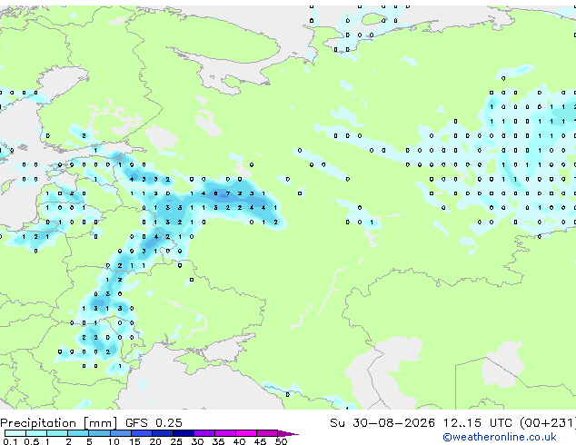Click the '25' legend scale label
Viewport: 576px width, 445px height.
click(176, 441)
